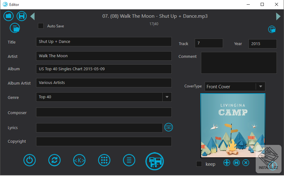
Task: Click the Album Artist field Various Artists
Action: tap(104, 83)
